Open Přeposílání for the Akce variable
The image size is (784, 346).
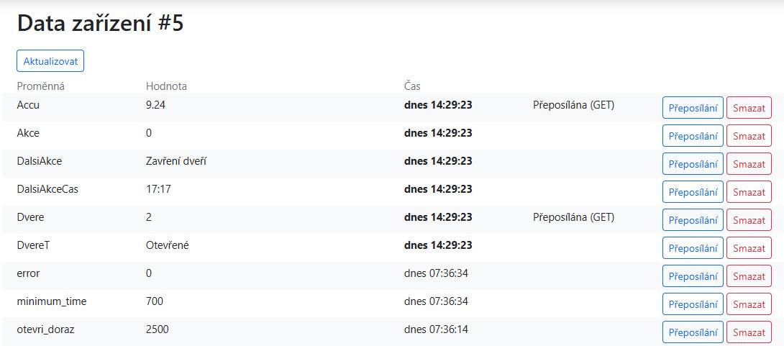point(693,136)
